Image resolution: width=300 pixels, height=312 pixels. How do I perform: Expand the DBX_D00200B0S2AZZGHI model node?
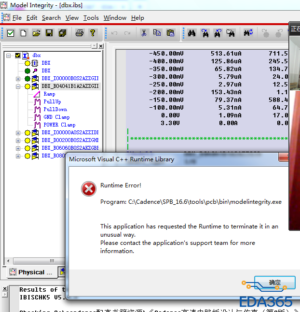[x=18, y=141]
